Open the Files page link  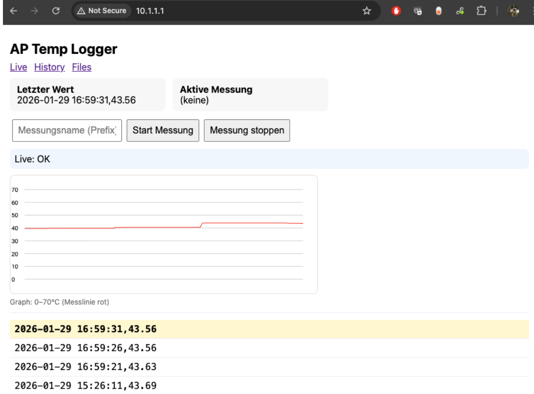click(82, 67)
